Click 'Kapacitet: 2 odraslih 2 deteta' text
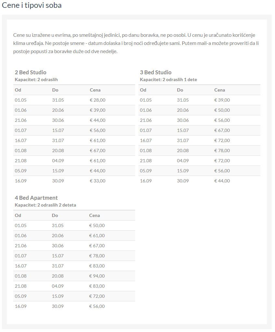 (46, 205)
